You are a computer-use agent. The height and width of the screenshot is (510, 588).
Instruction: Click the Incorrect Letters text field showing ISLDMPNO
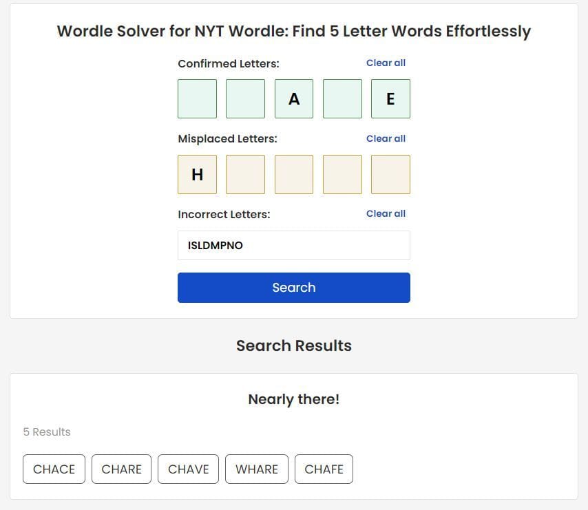pos(294,245)
